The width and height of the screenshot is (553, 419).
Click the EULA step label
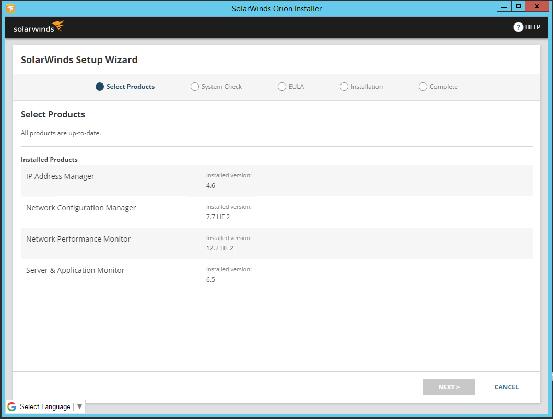tap(296, 87)
